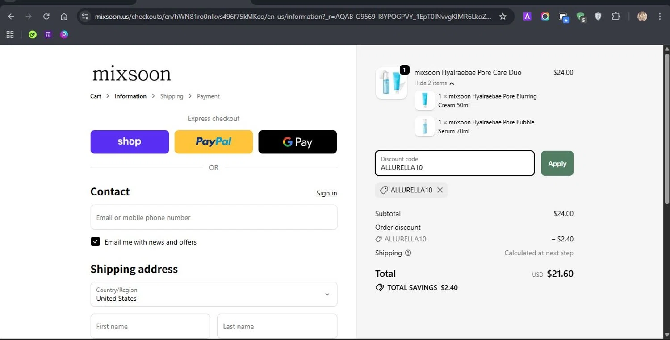Open the Country/Region dropdown
670x340 pixels.
coord(214,294)
